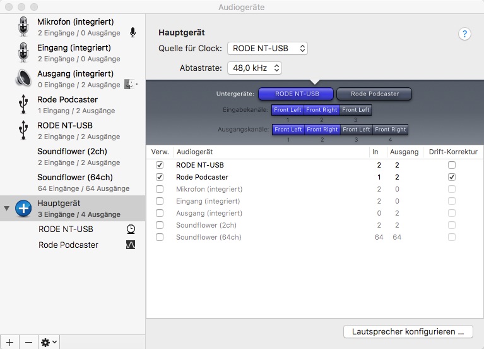Screen dimensions: 484x349
Task: Click the Rode Podcaster USB icon
Action: pos(23,104)
